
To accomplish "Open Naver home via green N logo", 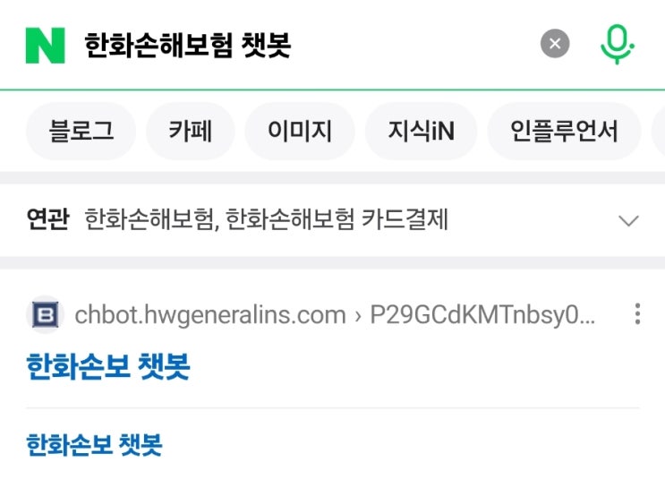I will click(46, 45).
